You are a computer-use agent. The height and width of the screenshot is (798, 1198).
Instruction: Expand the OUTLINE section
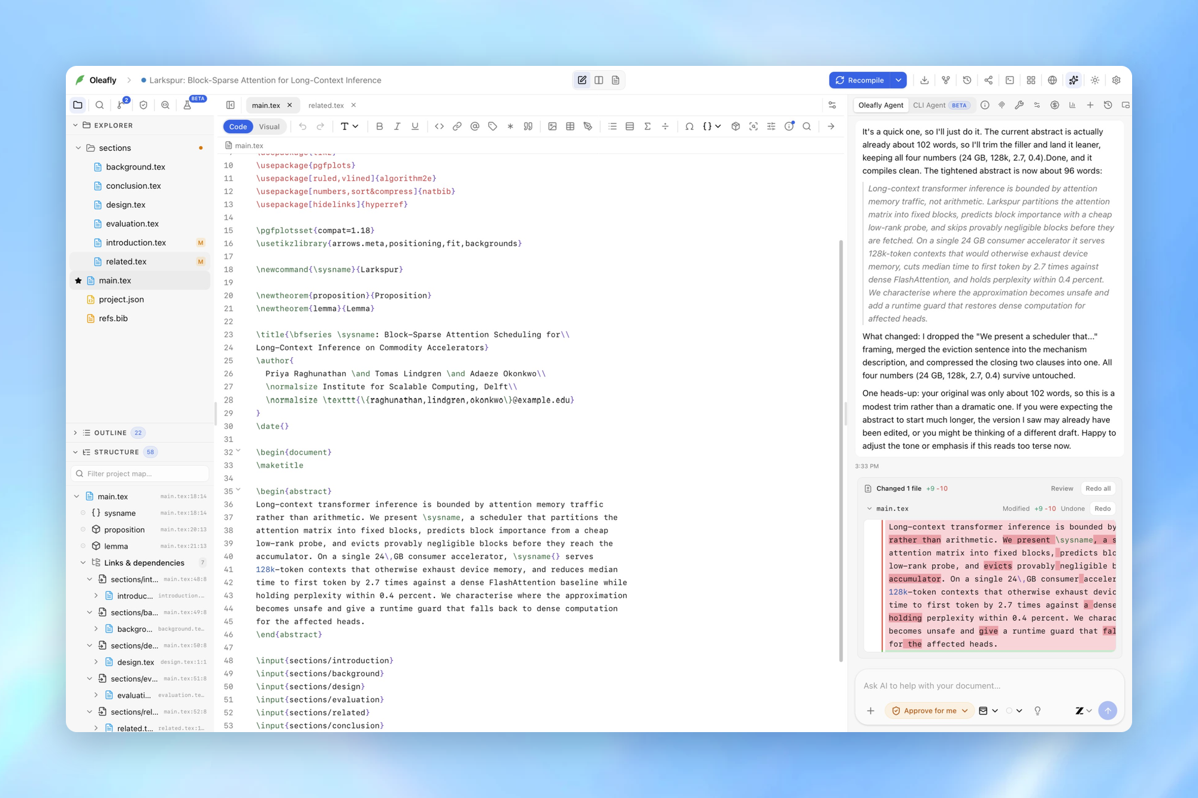coord(75,433)
